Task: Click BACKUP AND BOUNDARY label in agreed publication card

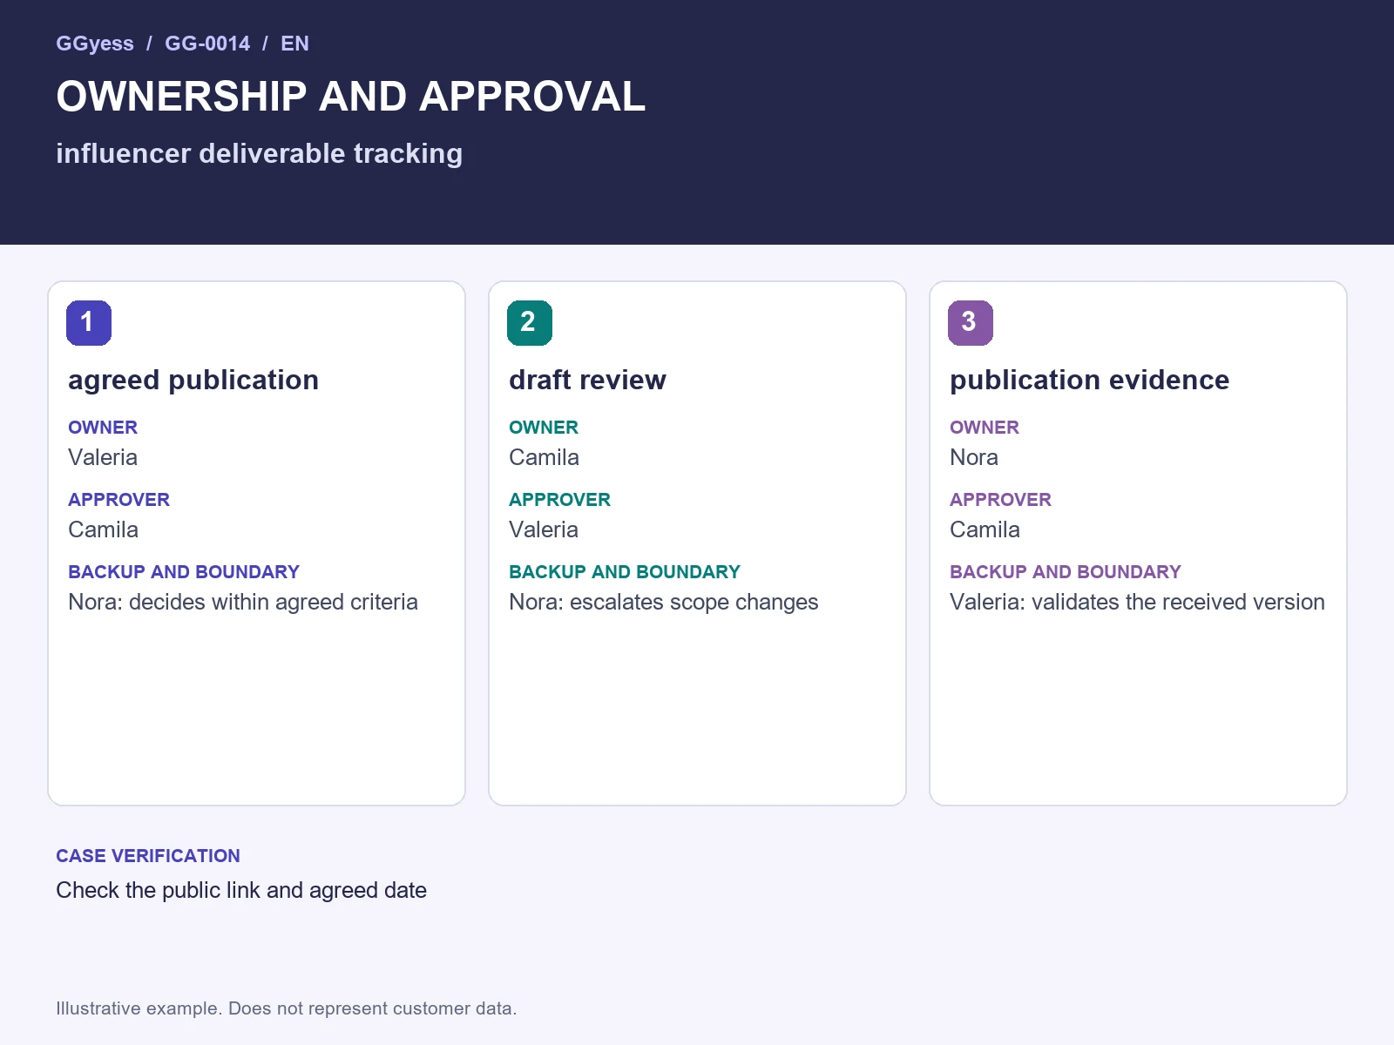Action: 184,572
